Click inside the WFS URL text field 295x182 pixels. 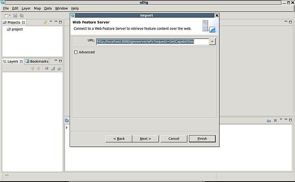(x=153, y=42)
